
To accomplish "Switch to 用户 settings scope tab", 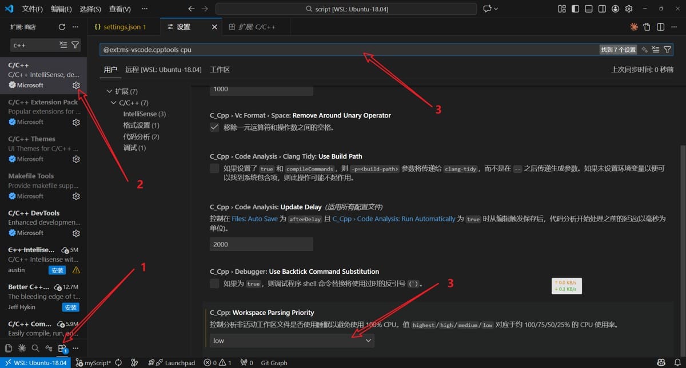I will (110, 70).
